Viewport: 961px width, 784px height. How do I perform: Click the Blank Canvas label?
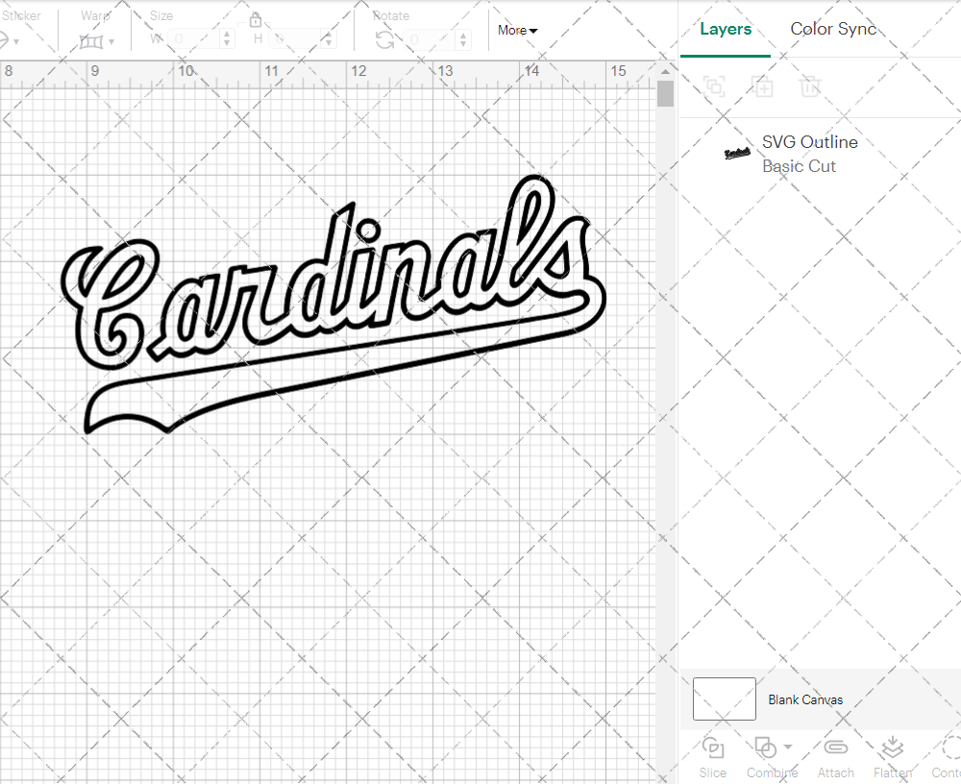(805, 699)
